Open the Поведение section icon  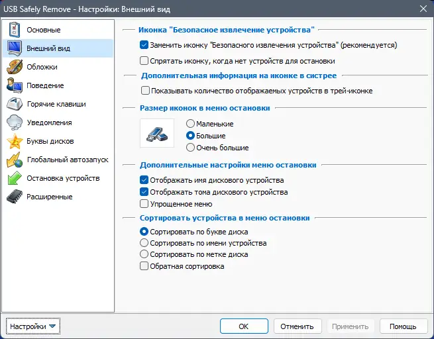click(x=15, y=85)
